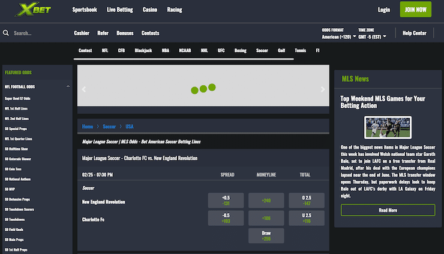Image resolution: width=444 pixels, height=254 pixels.
Task: Open the Help Center
Action: click(x=414, y=33)
